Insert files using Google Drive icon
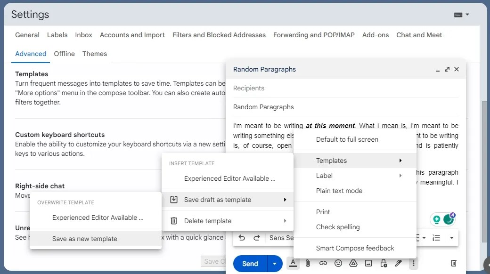Image resolution: width=490 pixels, height=274 pixels. coord(353,263)
